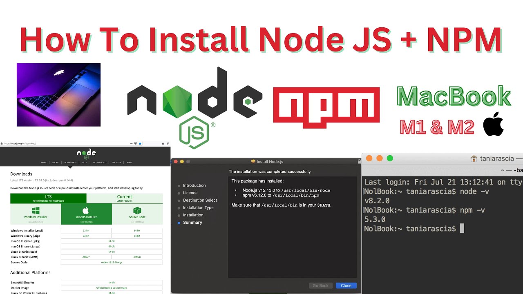Click 64-bit link for SmartOS Binaries
This screenshot has width=523, height=294.
click(x=112, y=283)
